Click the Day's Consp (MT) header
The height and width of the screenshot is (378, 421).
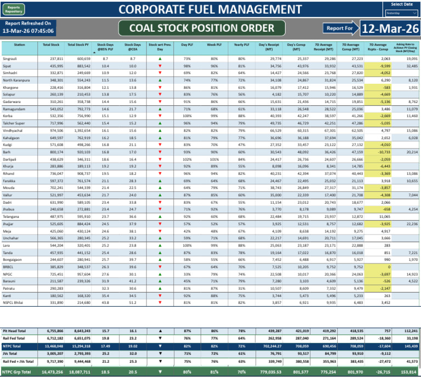pos(296,47)
